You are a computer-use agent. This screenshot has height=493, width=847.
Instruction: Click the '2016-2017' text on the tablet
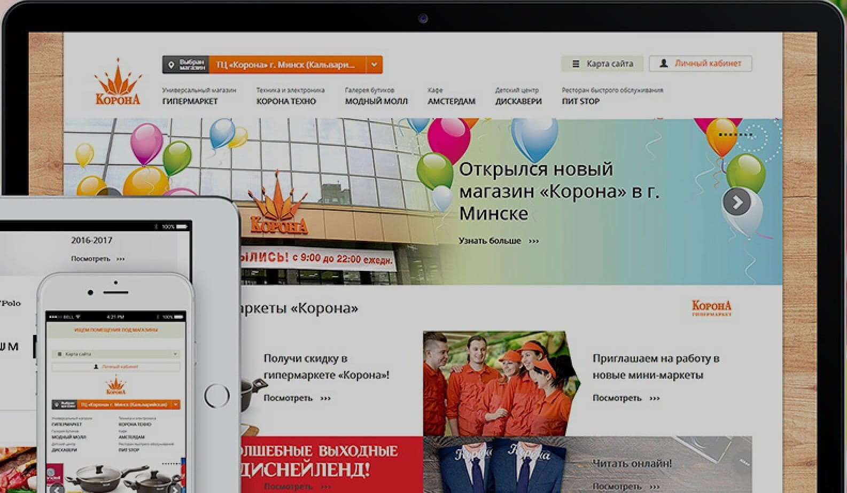point(92,240)
